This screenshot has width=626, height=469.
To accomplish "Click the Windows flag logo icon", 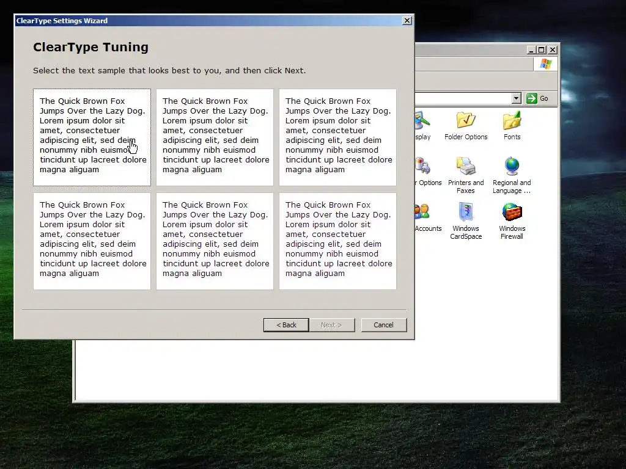I will (545, 64).
